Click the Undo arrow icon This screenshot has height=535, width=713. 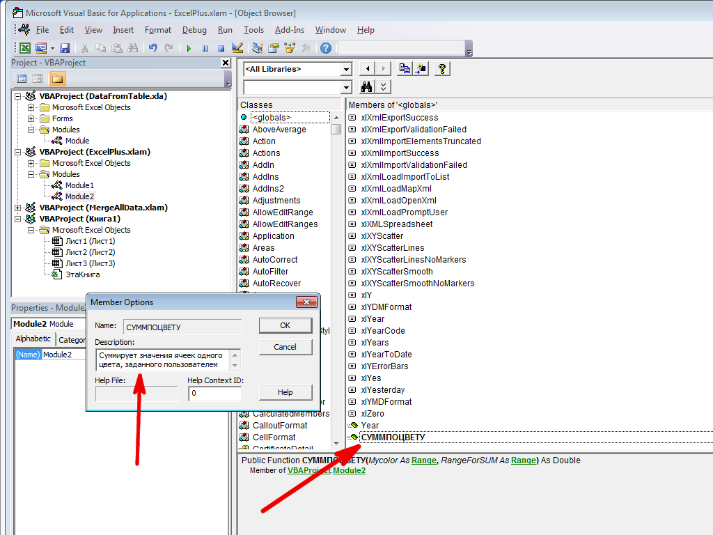[152, 48]
